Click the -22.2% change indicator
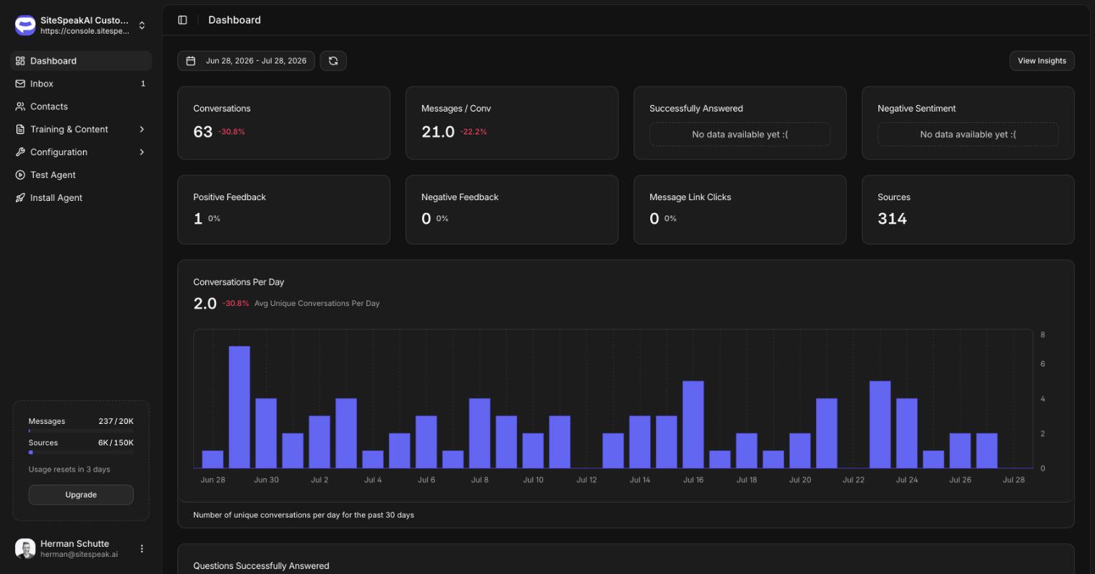Image resolution: width=1095 pixels, height=574 pixels. [473, 132]
